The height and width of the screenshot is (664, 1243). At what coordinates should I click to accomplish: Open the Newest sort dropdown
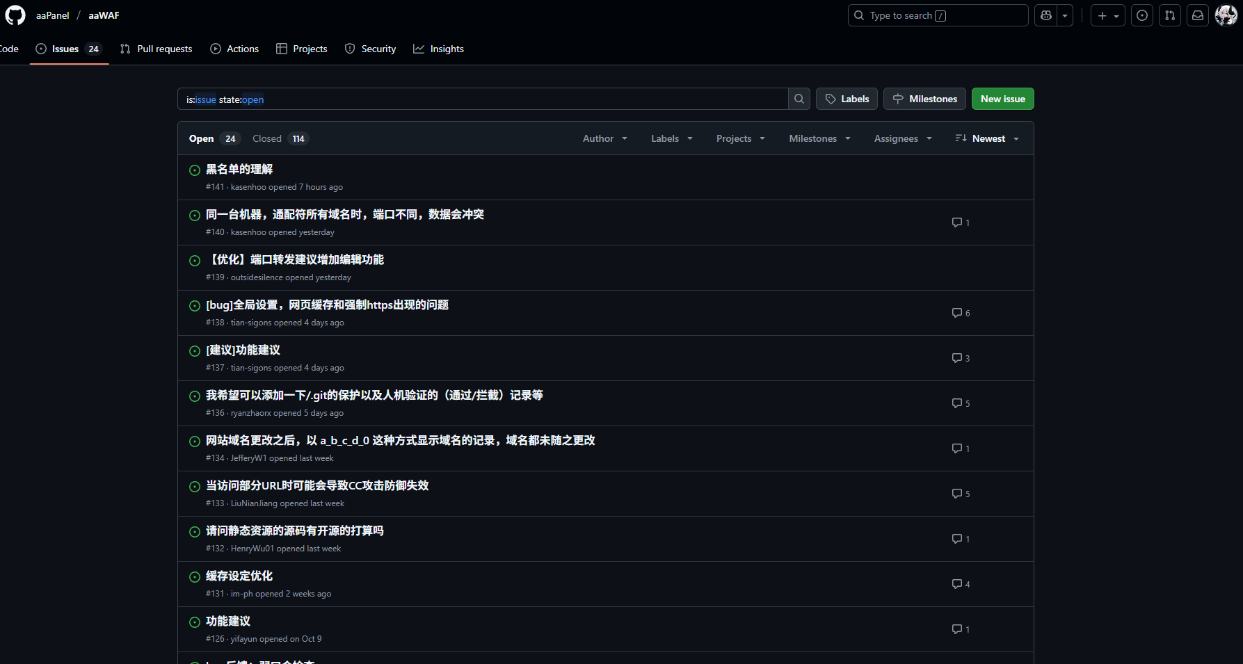click(987, 138)
